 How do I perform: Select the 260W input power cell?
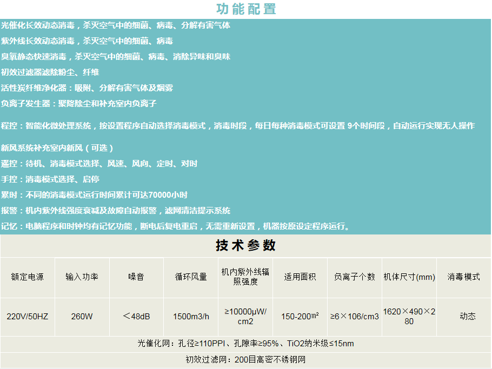pyautogui.click(x=82, y=317)
